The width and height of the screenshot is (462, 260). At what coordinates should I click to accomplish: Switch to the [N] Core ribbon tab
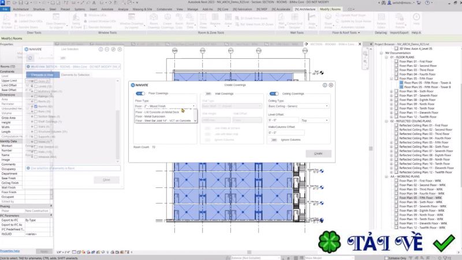[x=223, y=9]
